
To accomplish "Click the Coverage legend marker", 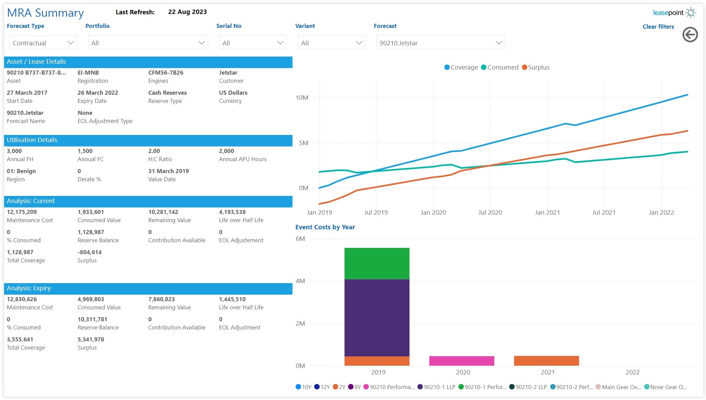I will [447, 67].
